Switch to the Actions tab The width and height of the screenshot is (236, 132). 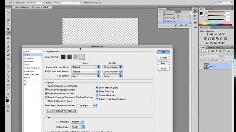170,9
